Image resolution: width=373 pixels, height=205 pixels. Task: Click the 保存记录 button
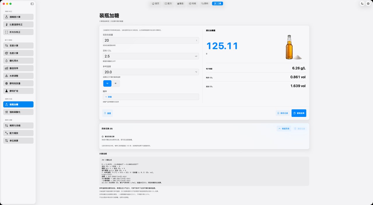tap(283, 113)
